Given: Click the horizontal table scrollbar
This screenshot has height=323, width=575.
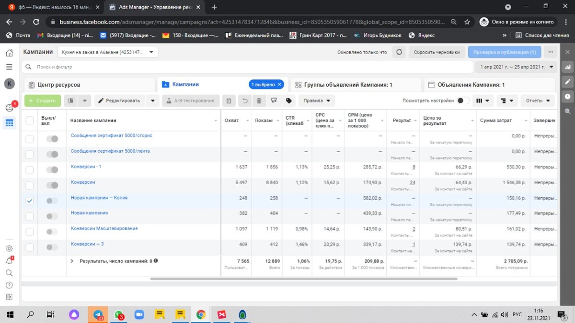Looking at the screenshot, I should (303, 278).
